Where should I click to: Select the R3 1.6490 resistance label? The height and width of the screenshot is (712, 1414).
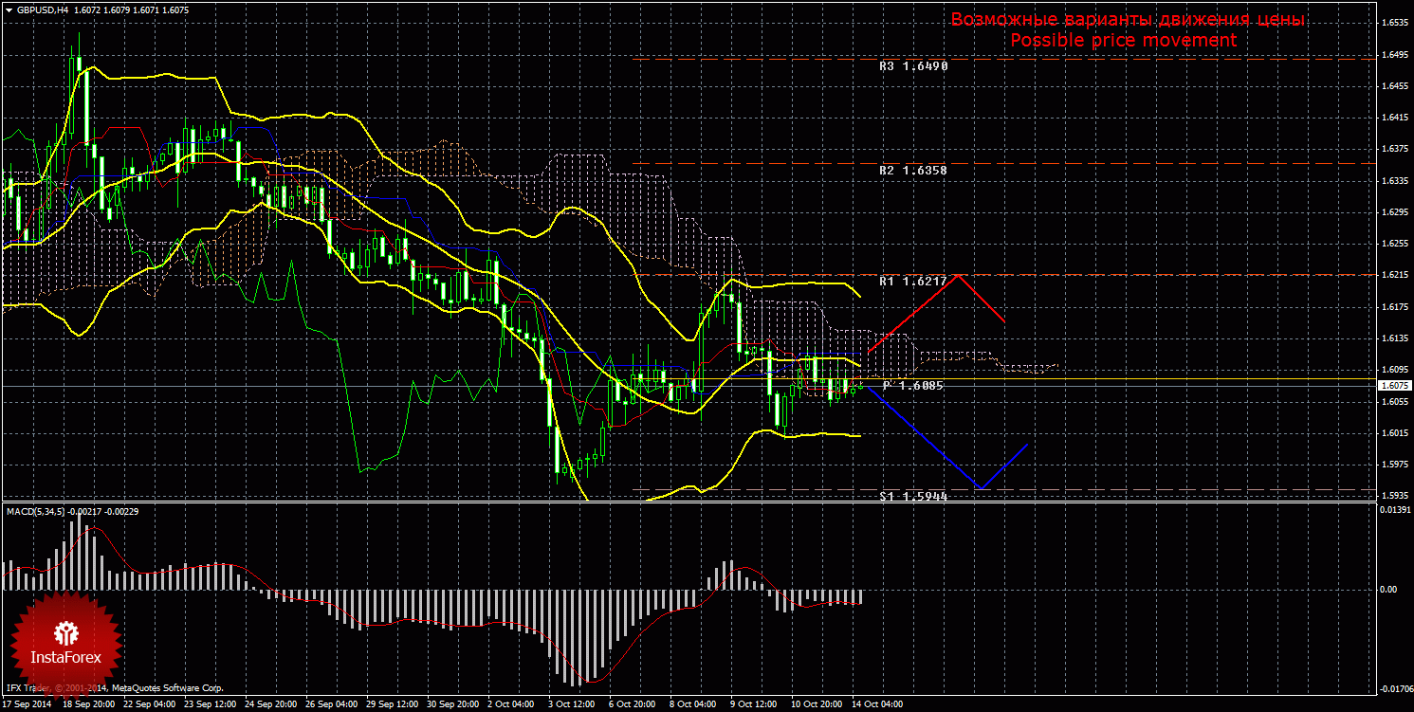(x=913, y=66)
